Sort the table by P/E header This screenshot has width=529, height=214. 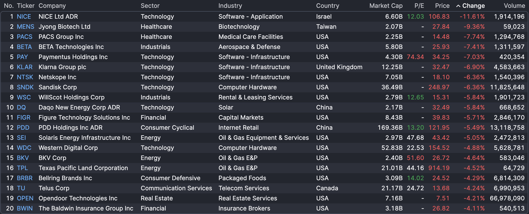click(x=419, y=6)
